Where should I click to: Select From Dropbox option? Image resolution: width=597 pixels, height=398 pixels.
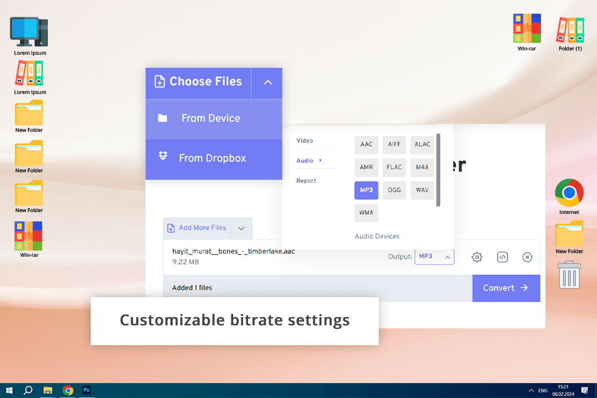pos(214,159)
